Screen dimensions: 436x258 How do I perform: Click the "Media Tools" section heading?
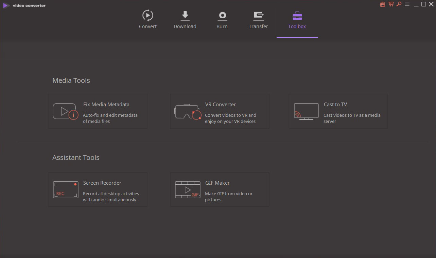71,80
